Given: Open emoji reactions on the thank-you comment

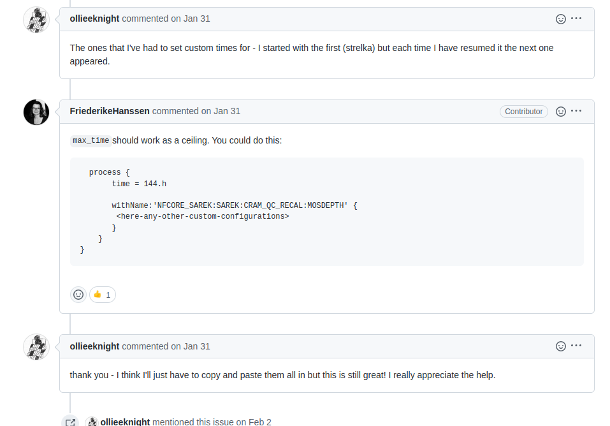Looking at the screenshot, I should point(560,346).
